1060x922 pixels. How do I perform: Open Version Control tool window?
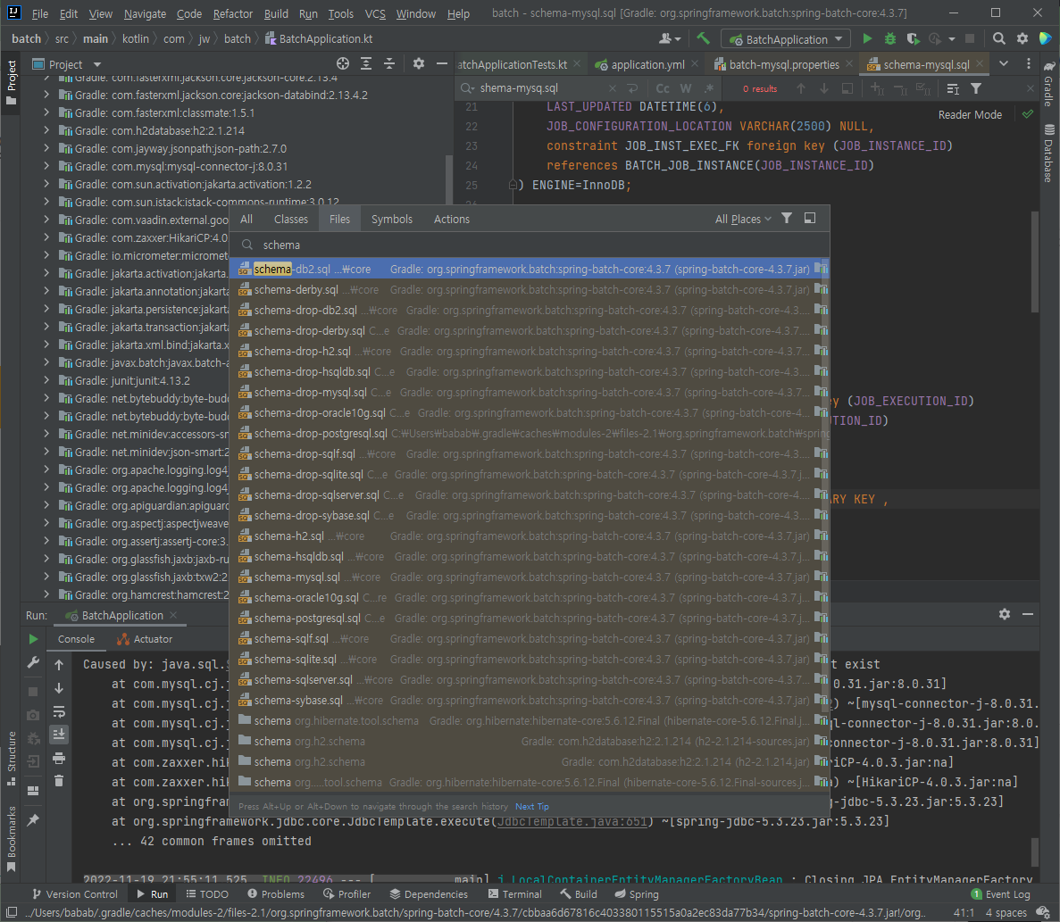[x=75, y=893]
